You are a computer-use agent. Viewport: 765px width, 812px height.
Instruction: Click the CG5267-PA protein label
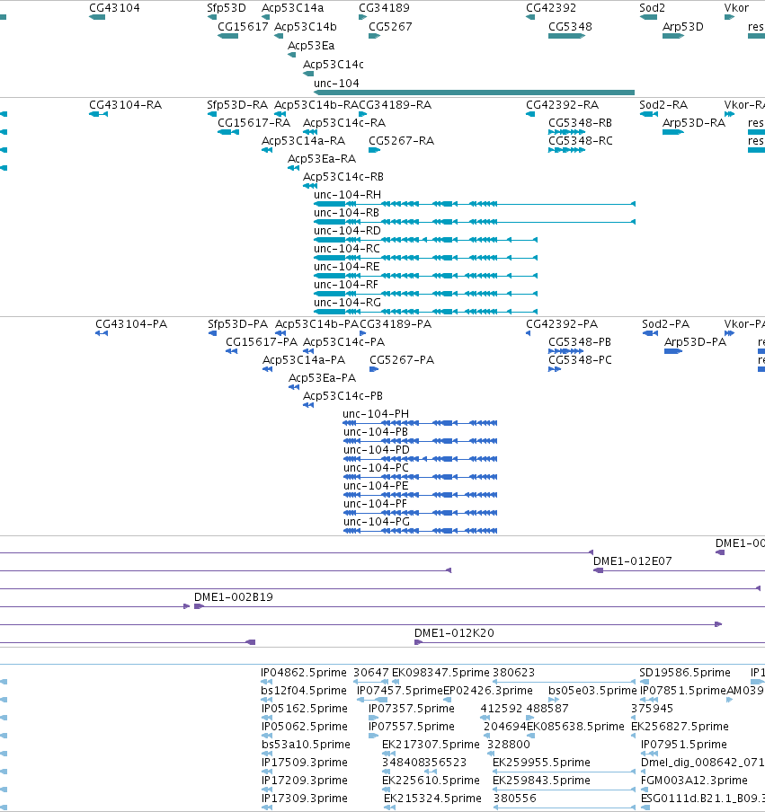(x=402, y=360)
